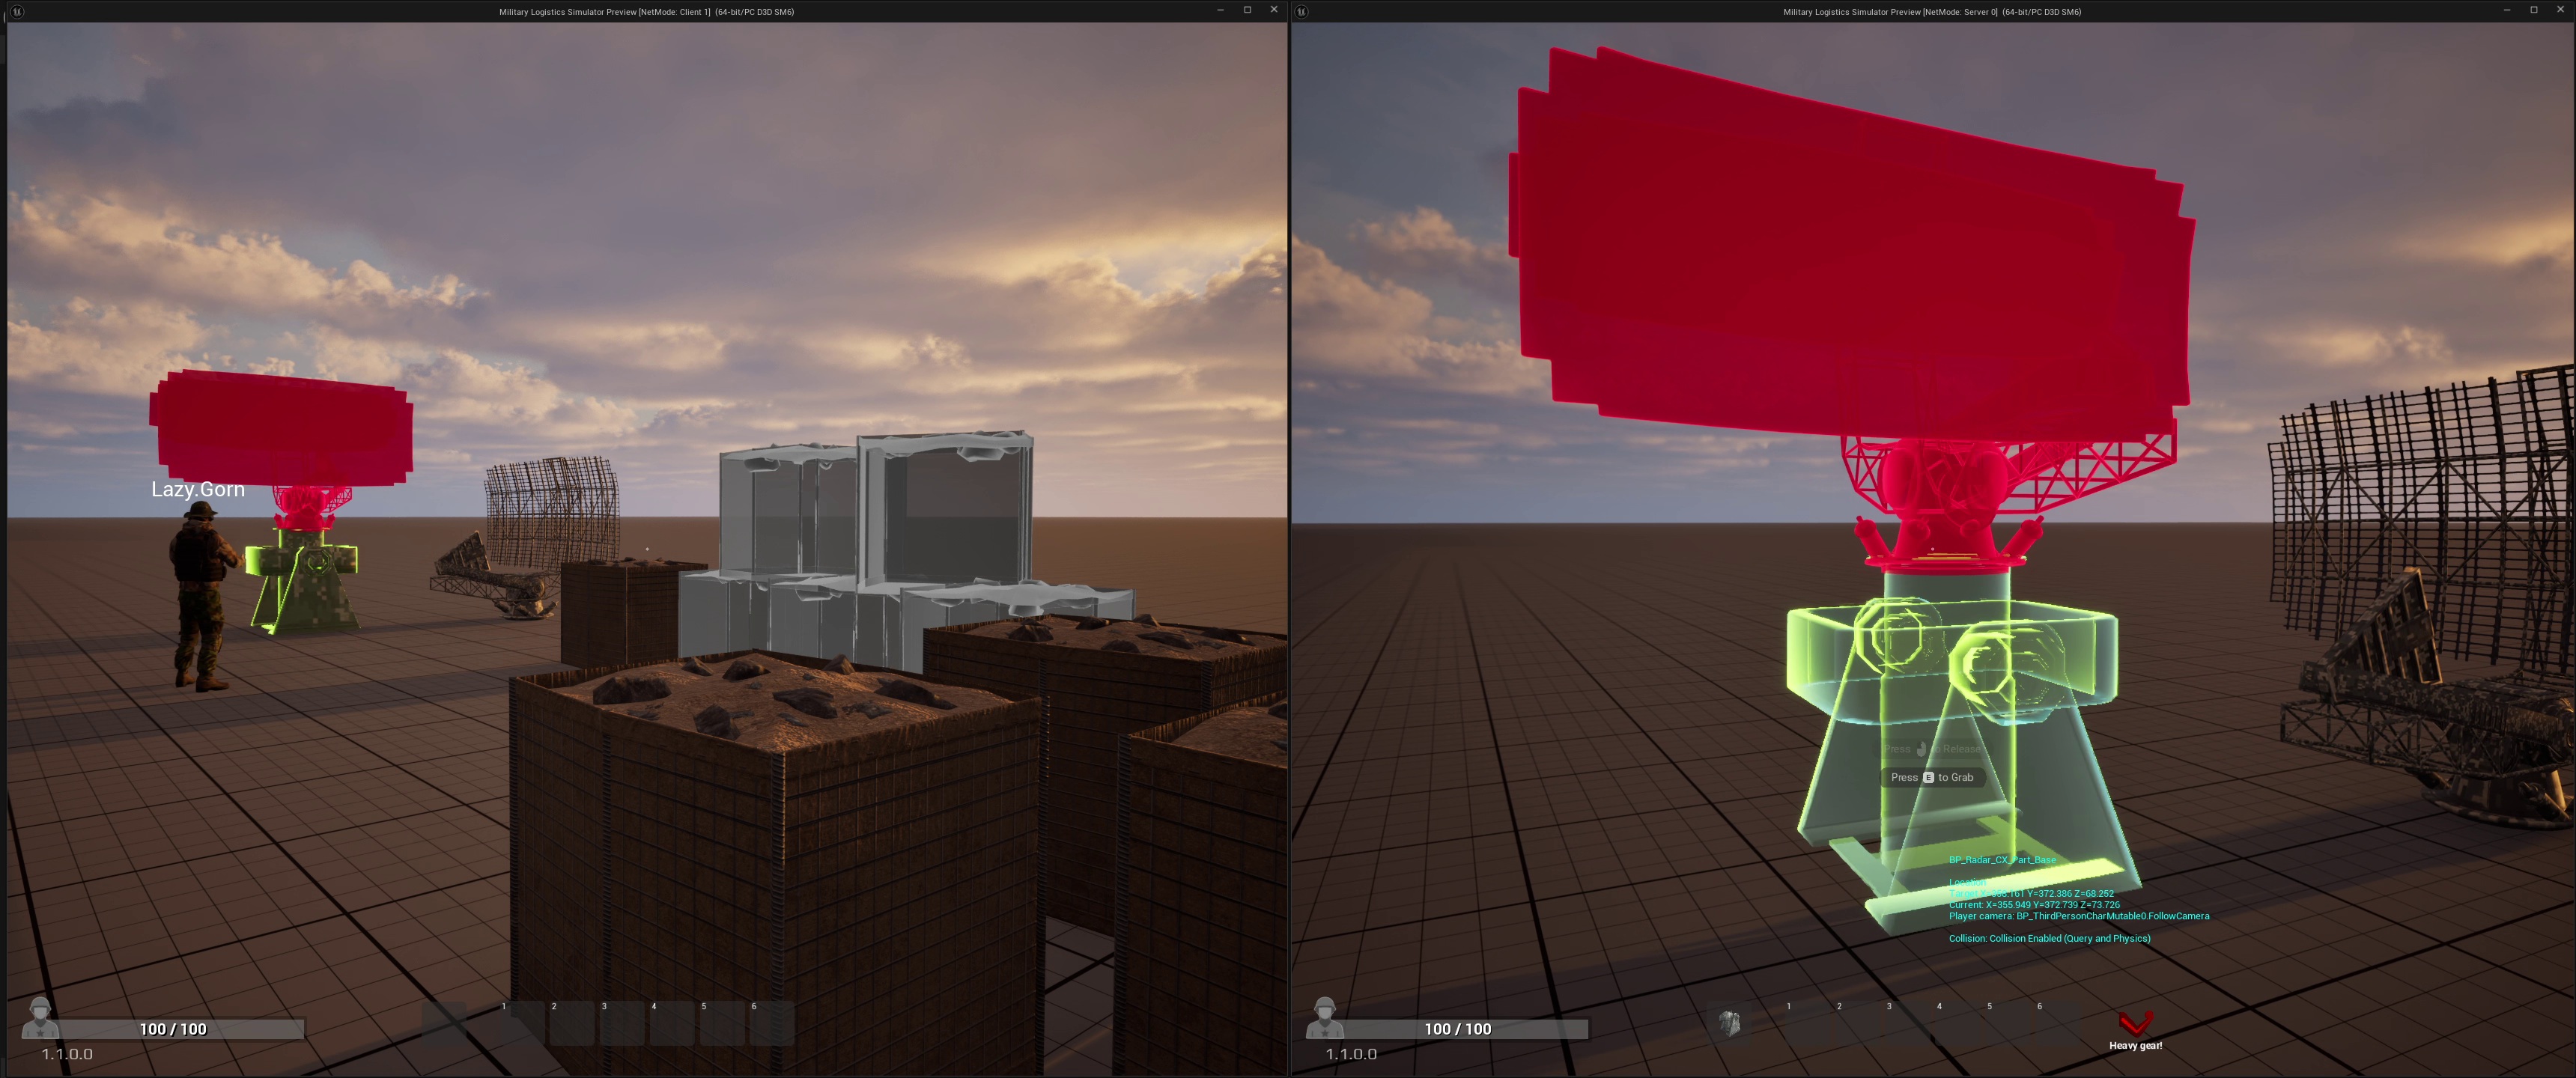Close the Server 0 preview window
Image resolution: width=2576 pixels, height=1078 pixels.
tap(2560, 10)
